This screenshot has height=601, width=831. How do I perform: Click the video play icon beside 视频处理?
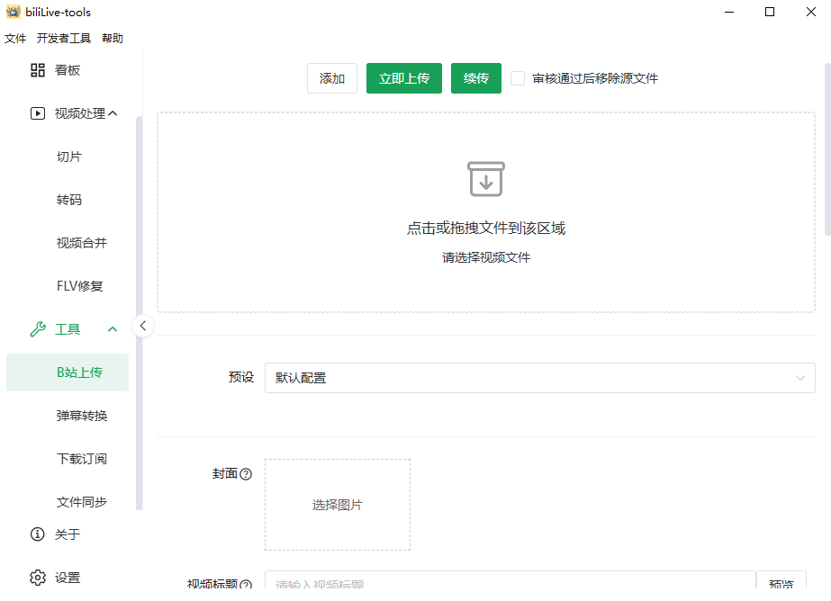(x=38, y=113)
